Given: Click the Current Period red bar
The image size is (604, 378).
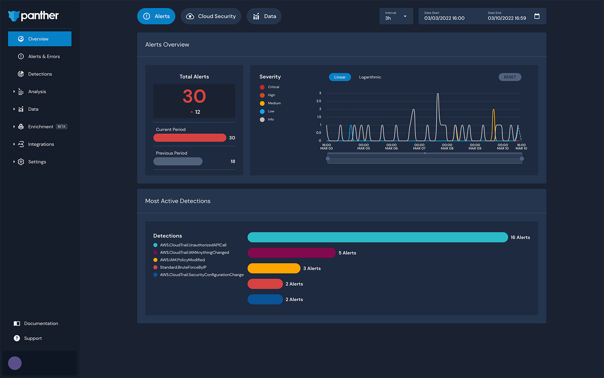Looking at the screenshot, I should [190, 138].
